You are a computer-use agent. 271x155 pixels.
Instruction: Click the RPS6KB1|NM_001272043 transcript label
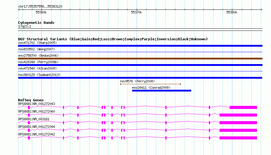pyautogui.click(x=37, y=104)
